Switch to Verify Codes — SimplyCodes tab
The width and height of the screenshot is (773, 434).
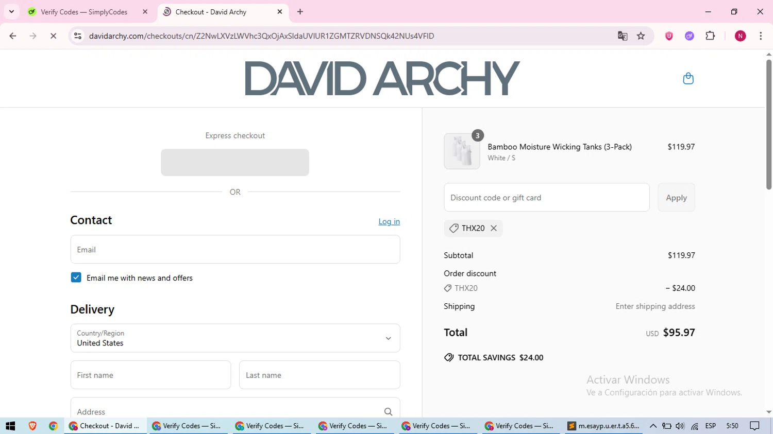tap(89, 12)
